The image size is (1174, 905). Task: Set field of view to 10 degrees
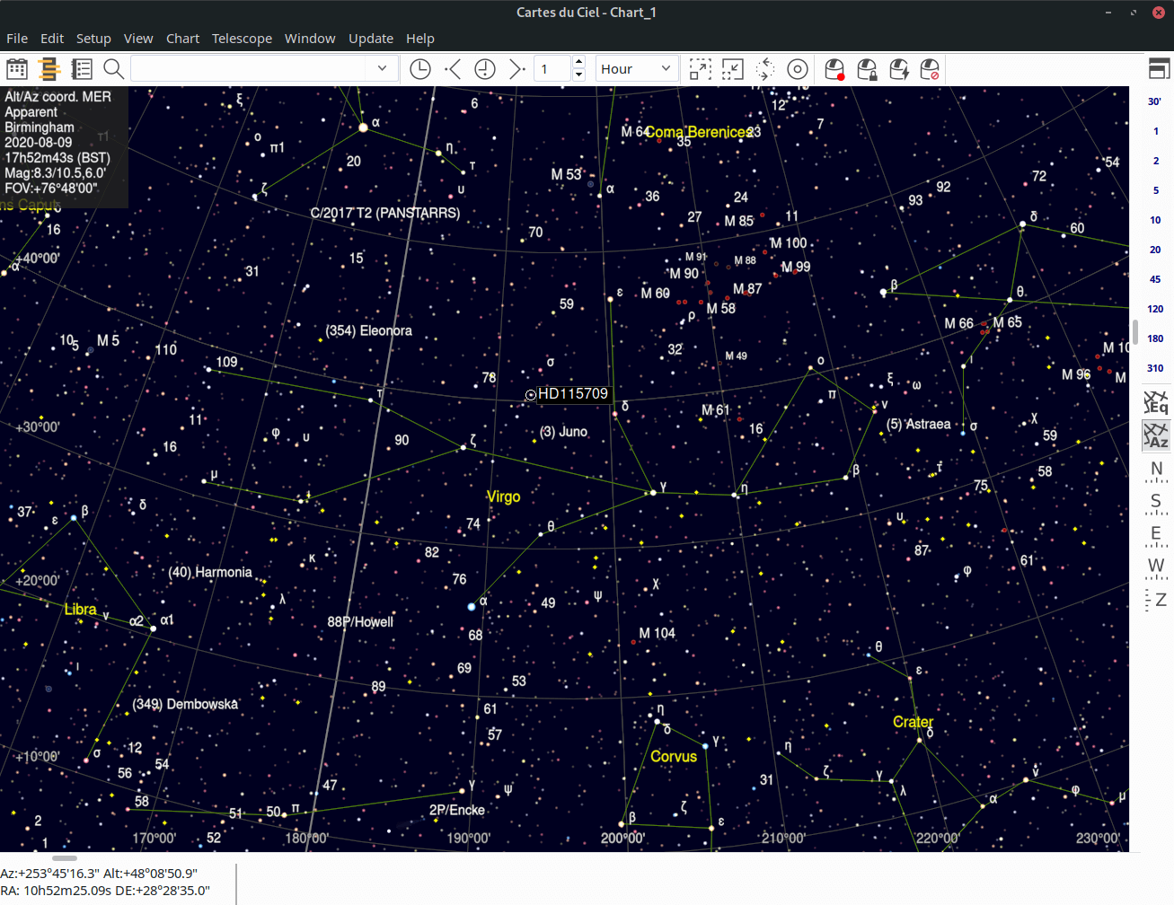click(x=1155, y=220)
